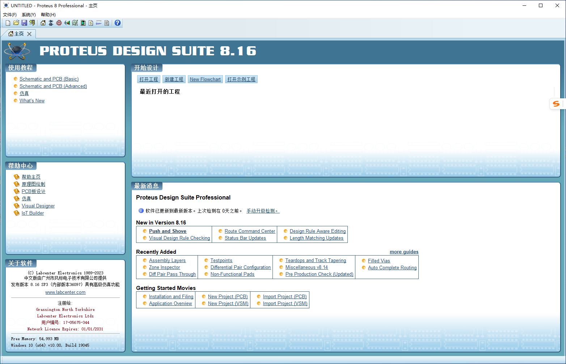Open the 仿真 help link under 帮助中心
This screenshot has height=364, width=566.
coord(26,198)
